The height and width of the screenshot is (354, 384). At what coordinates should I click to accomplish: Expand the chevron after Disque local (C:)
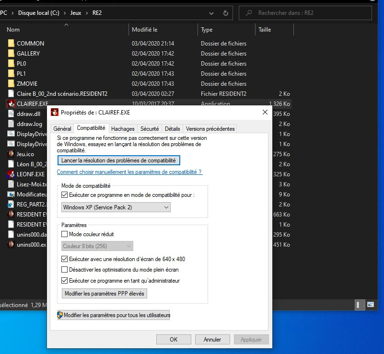[x=65, y=13]
